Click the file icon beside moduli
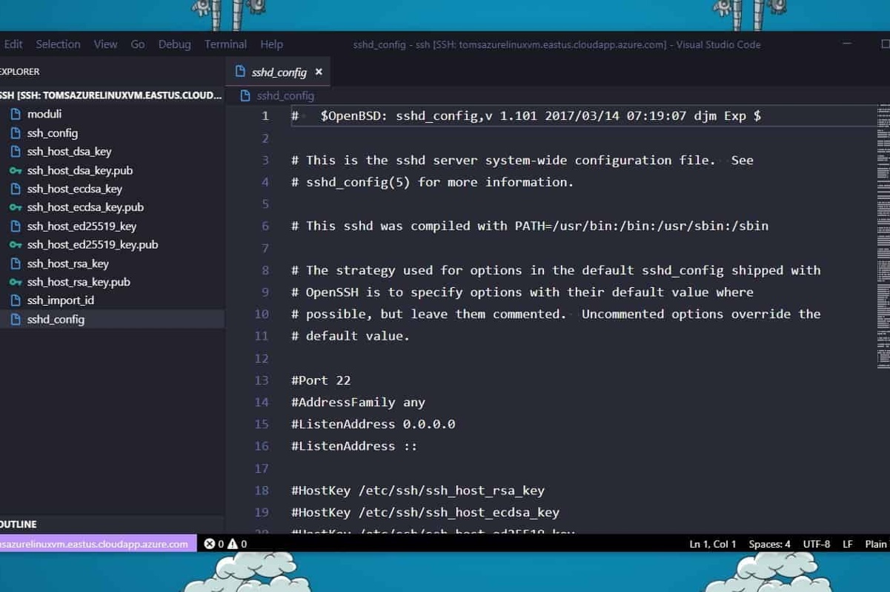 coord(15,114)
